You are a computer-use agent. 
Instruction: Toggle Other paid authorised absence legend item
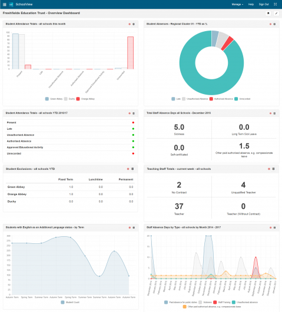(x=212, y=307)
